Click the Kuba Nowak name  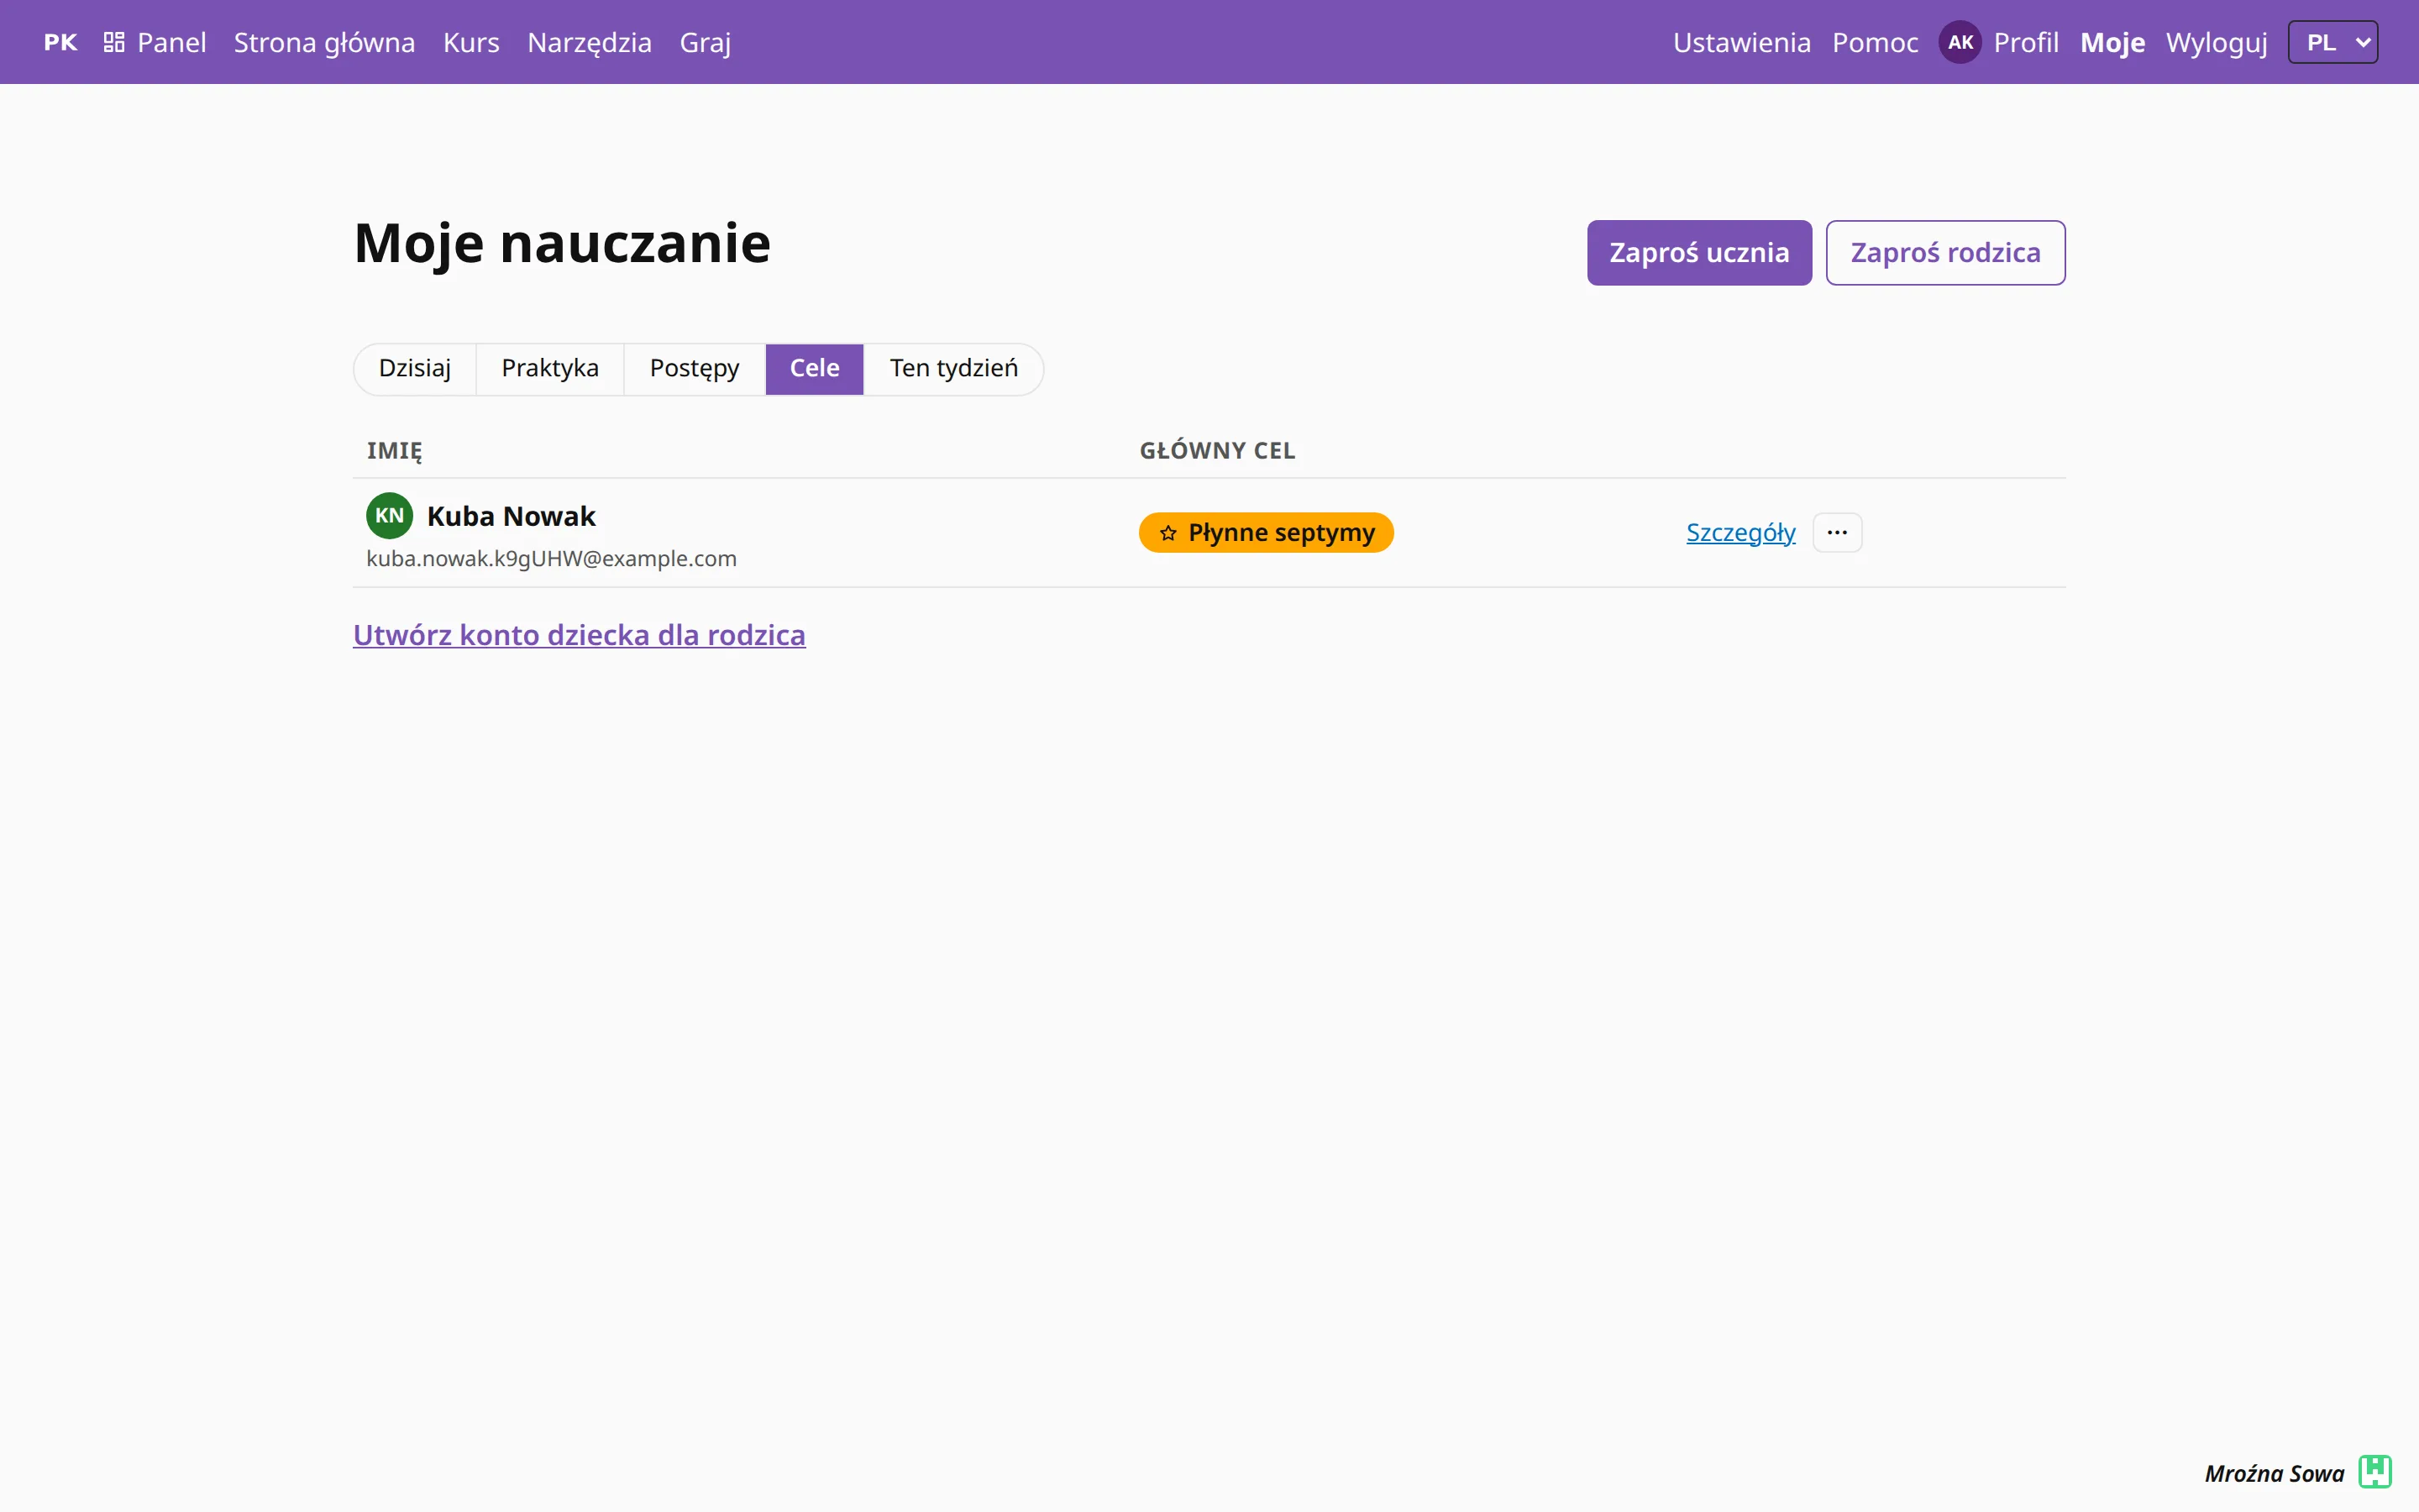[x=511, y=516]
